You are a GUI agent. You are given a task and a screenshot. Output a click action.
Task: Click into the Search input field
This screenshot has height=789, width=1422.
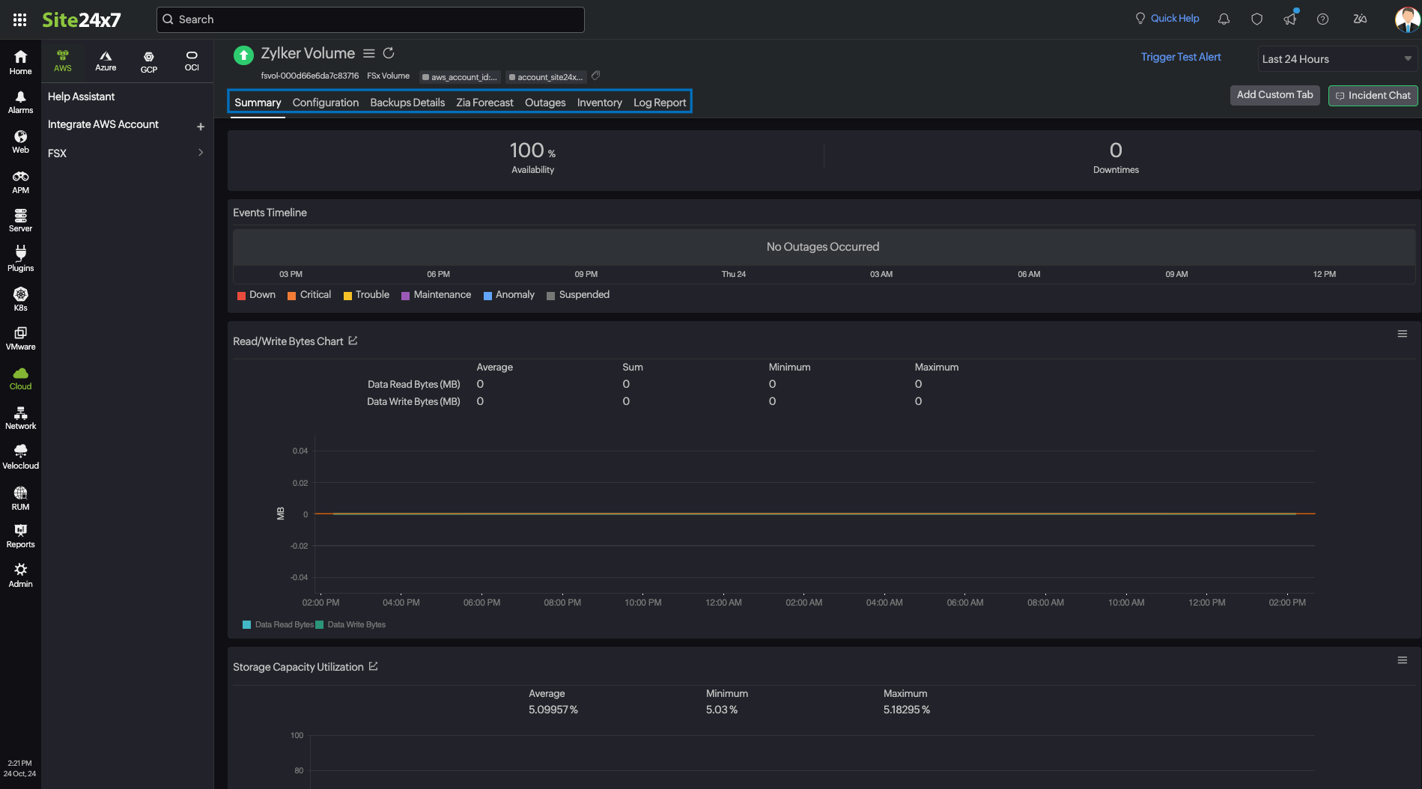pyautogui.click(x=371, y=19)
